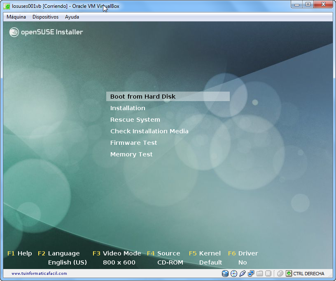The image size is (336, 281).
Task: Click the English (US) language value
Action: tap(68, 262)
